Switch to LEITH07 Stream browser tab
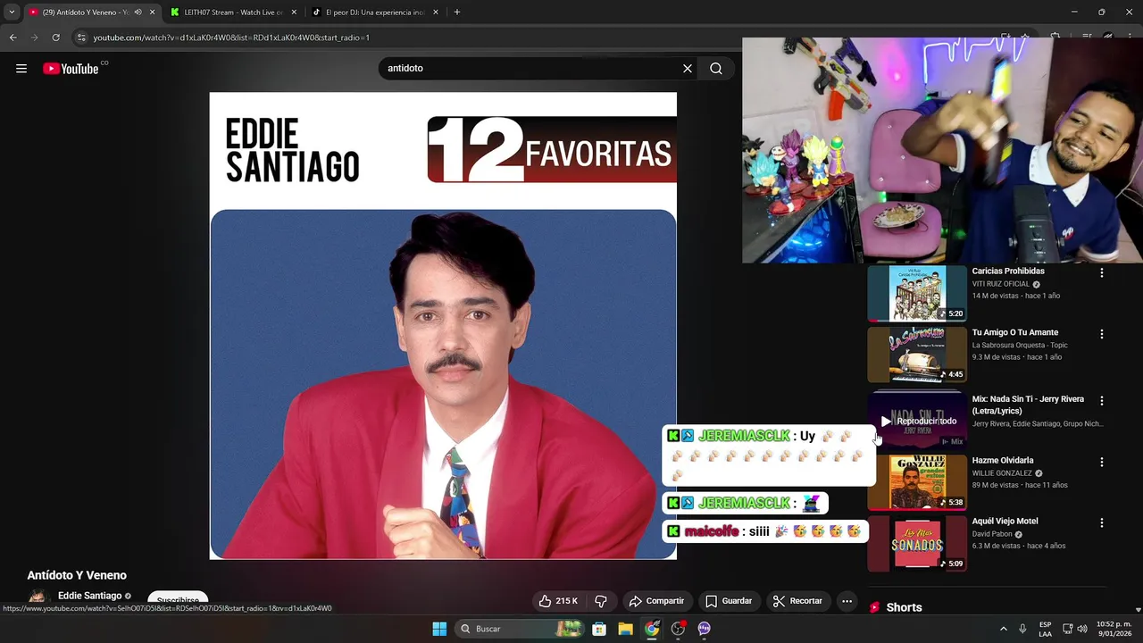The image size is (1143, 643). (x=232, y=13)
